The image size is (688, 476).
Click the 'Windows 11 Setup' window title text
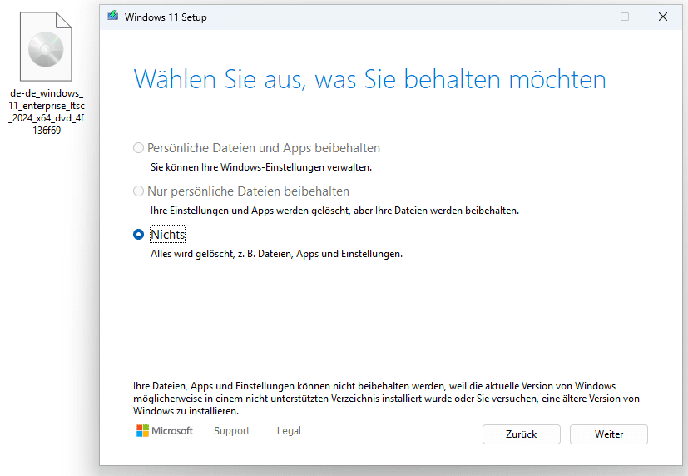(x=166, y=17)
